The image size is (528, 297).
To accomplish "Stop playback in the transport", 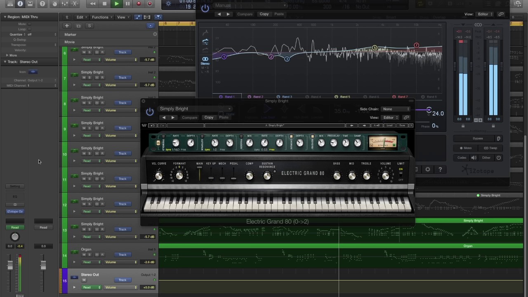I will tap(105, 4).
